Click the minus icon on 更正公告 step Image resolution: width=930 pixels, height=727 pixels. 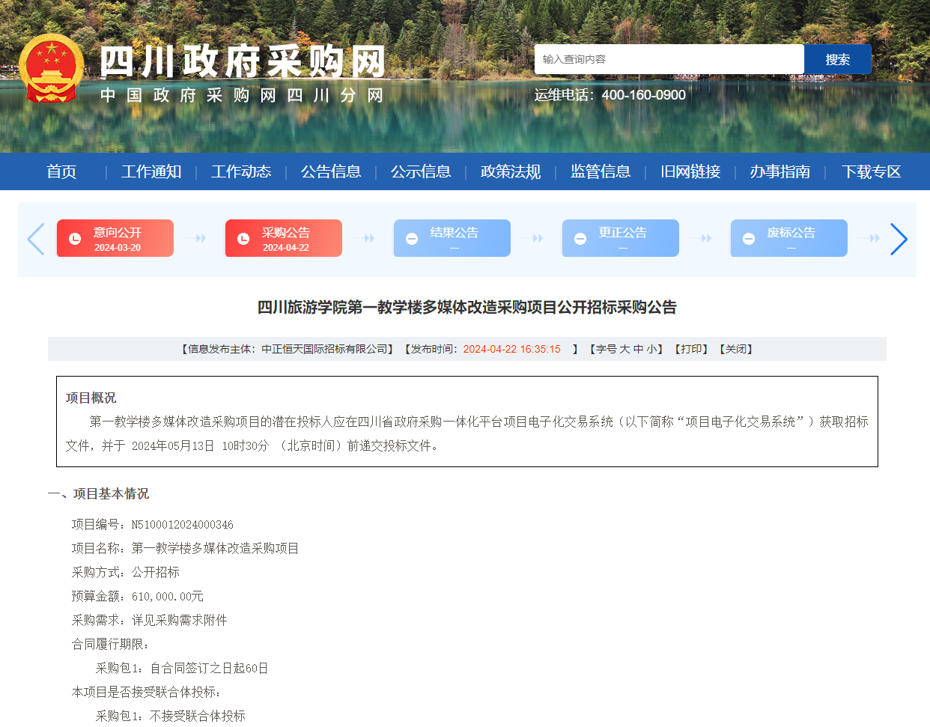580,239
